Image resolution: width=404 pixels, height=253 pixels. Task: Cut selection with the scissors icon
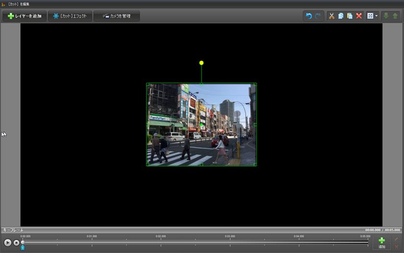tap(331, 16)
